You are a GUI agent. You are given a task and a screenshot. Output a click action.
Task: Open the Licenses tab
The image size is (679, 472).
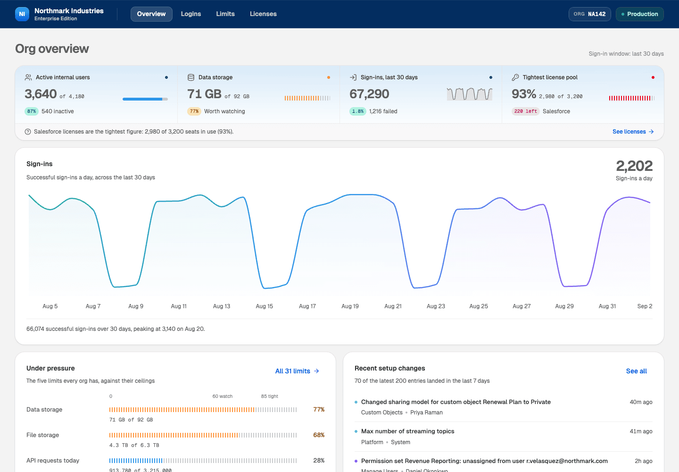263,14
